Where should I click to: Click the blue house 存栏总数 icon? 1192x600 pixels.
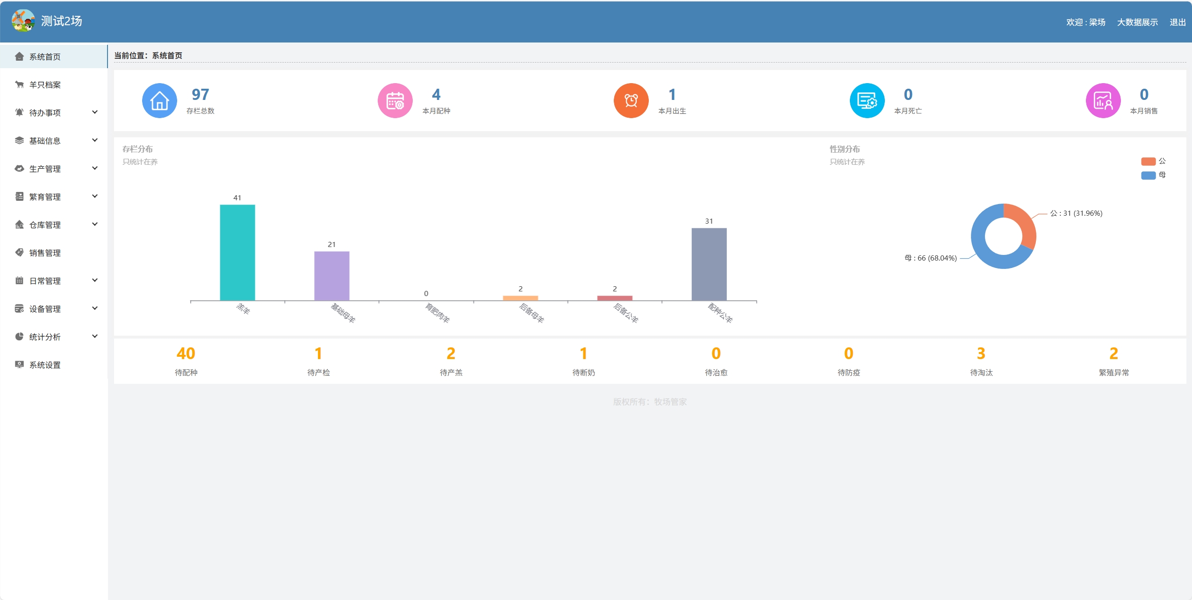159,101
